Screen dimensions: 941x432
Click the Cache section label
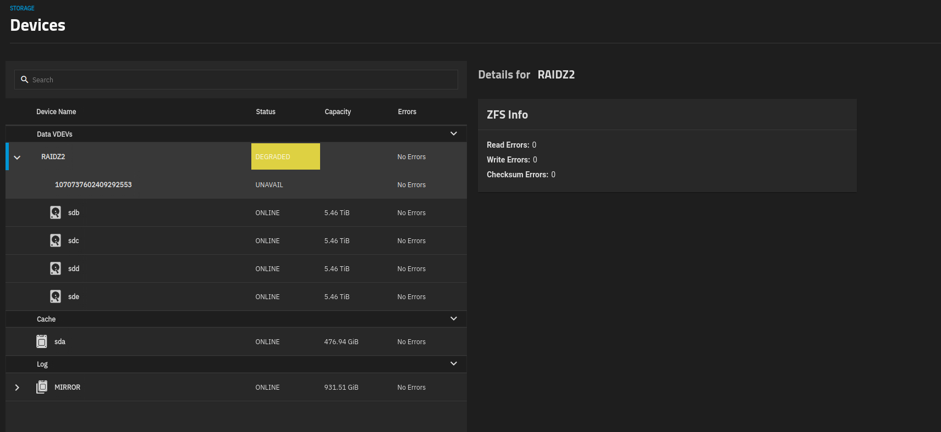46,319
